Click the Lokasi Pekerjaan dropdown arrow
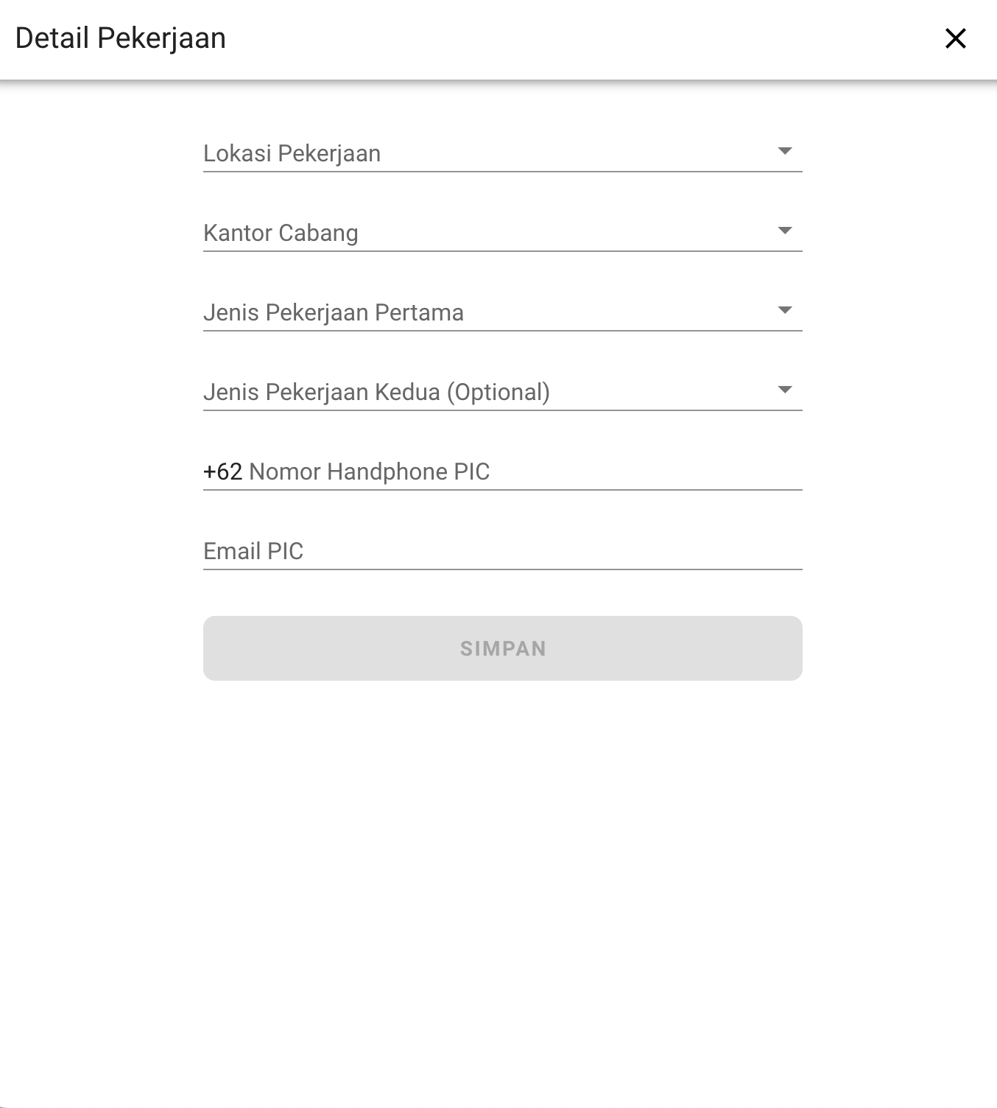The height and width of the screenshot is (1108, 997). (785, 151)
